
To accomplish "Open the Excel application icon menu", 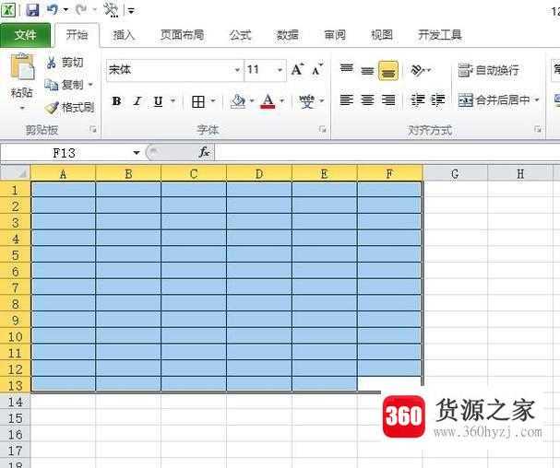I will 8,9.
